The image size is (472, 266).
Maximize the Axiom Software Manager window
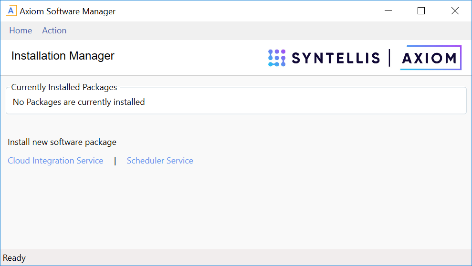[421, 11]
